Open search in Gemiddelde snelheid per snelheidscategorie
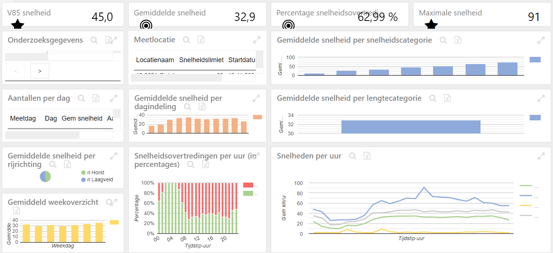553x253 pixels. pos(443,40)
